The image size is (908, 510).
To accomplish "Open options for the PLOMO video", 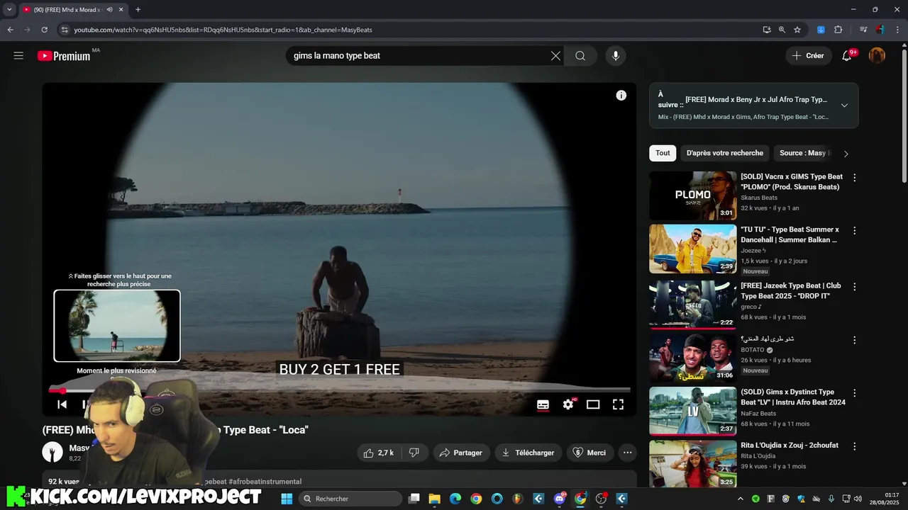I will pyautogui.click(x=854, y=178).
